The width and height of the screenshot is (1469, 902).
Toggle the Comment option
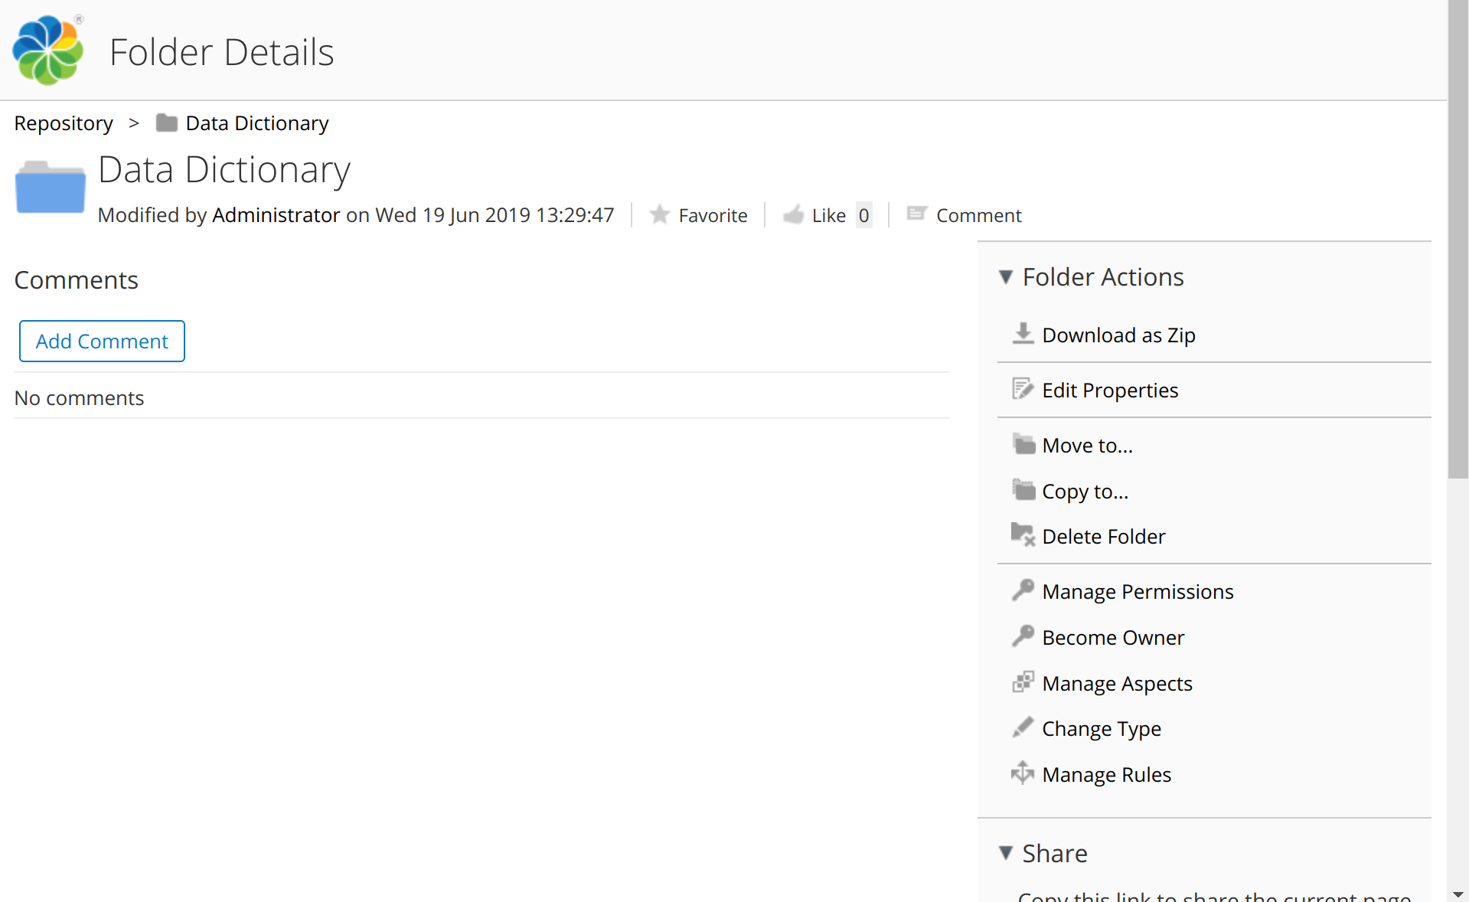pyautogui.click(x=963, y=215)
